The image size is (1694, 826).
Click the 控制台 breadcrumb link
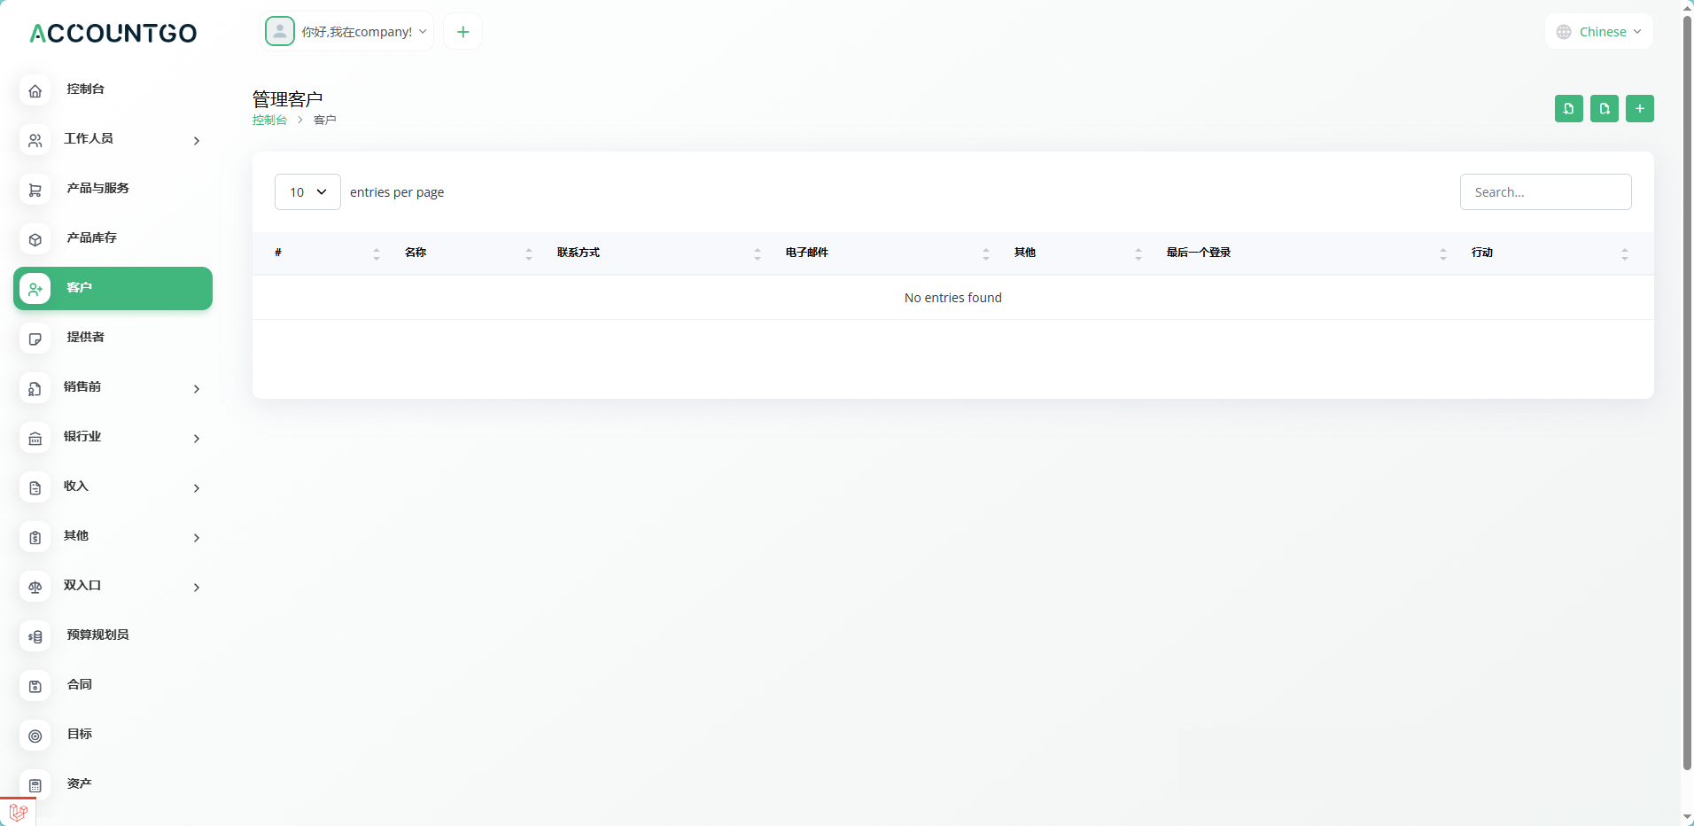pyautogui.click(x=269, y=121)
